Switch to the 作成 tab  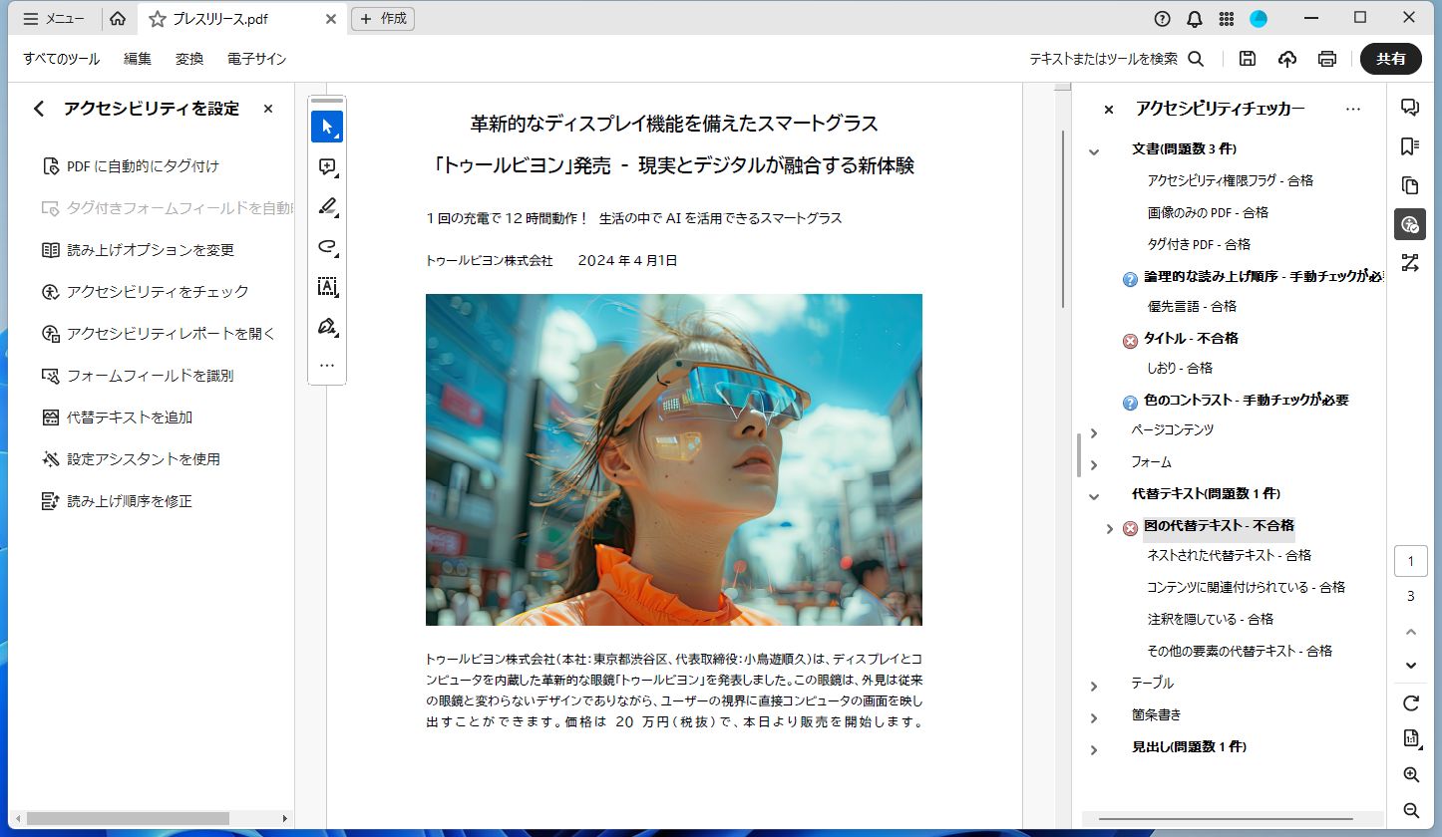click(x=384, y=18)
